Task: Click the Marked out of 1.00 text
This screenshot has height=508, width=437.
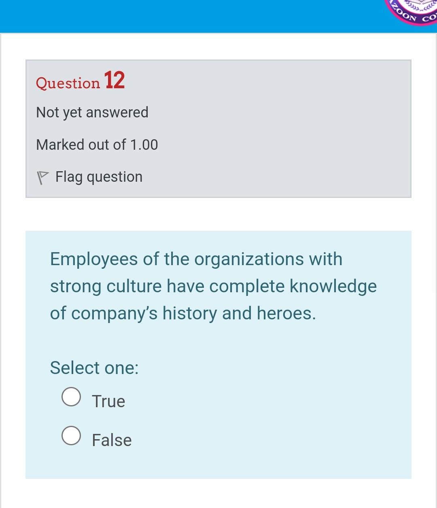Action: point(97,145)
